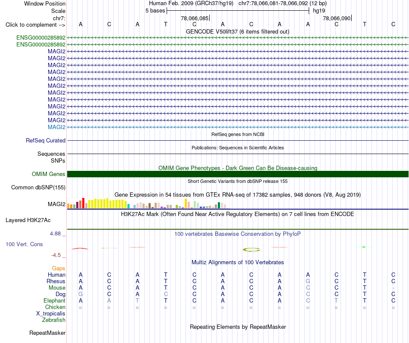This screenshot has height=343, width=409.
Task: Click the Layered H3K27Ac track label
Action: pyautogui.click(x=28, y=220)
